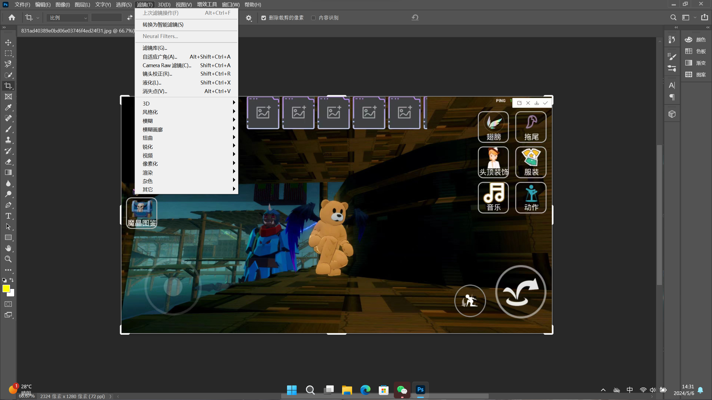This screenshot has width=712, height=400.
Task: Open the search icon in options bar
Action: coord(673,17)
